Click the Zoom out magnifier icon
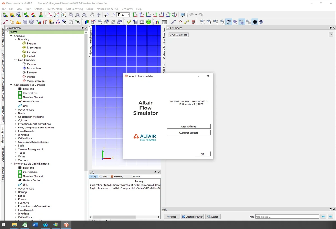 click(x=84, y=15)
